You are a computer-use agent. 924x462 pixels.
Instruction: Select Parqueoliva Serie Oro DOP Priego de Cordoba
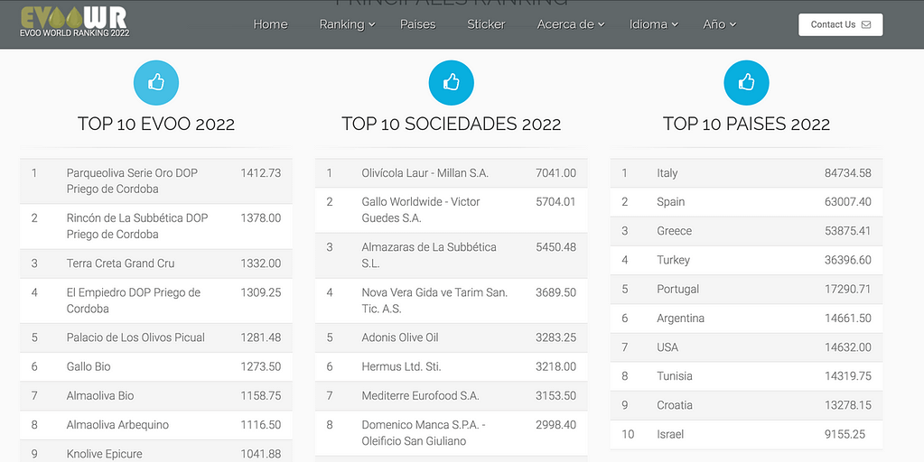click(132, 180)
